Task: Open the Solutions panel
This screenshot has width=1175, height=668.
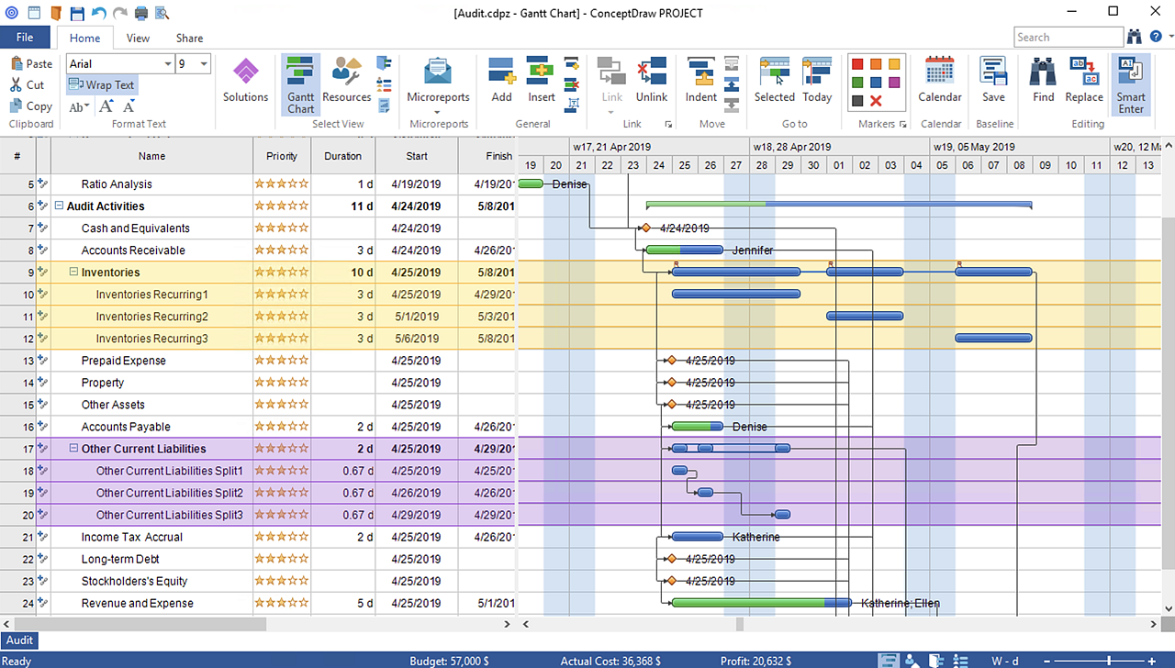Action: [245, 81]
